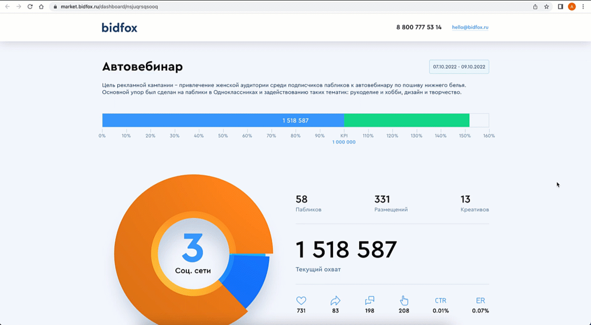This screenshot has height=325, width=591.
Task: Click the 50% axis label
Action: 223,136
